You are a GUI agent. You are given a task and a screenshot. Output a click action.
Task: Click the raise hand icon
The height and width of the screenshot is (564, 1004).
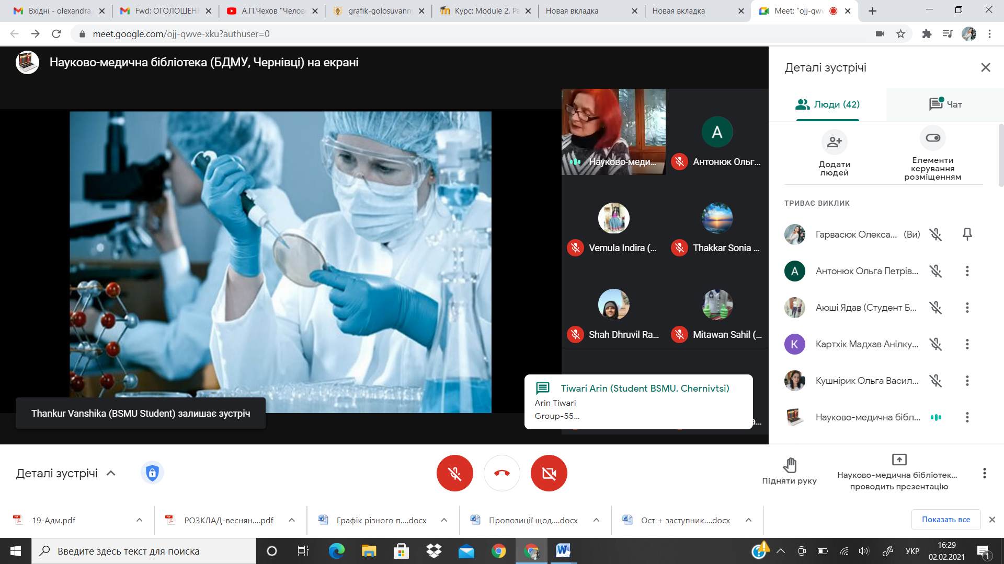click(x=789, y=465)
